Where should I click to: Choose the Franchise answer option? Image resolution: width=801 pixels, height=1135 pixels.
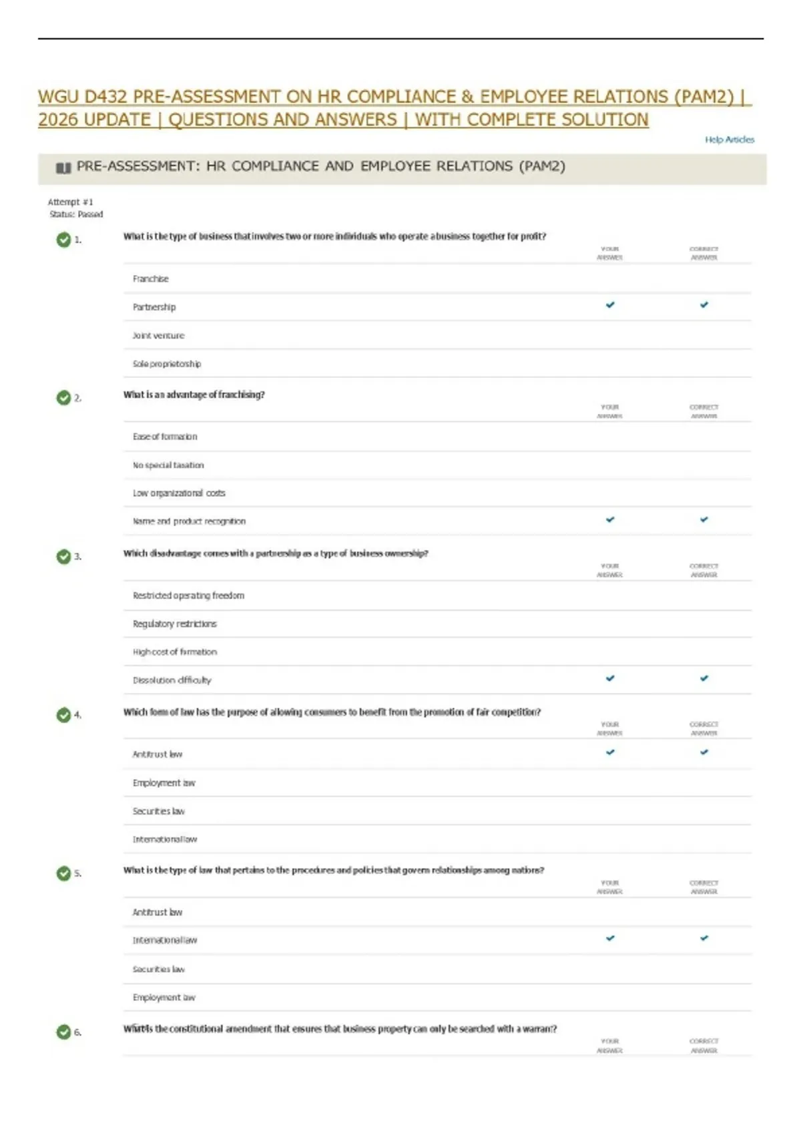[437, 279]
